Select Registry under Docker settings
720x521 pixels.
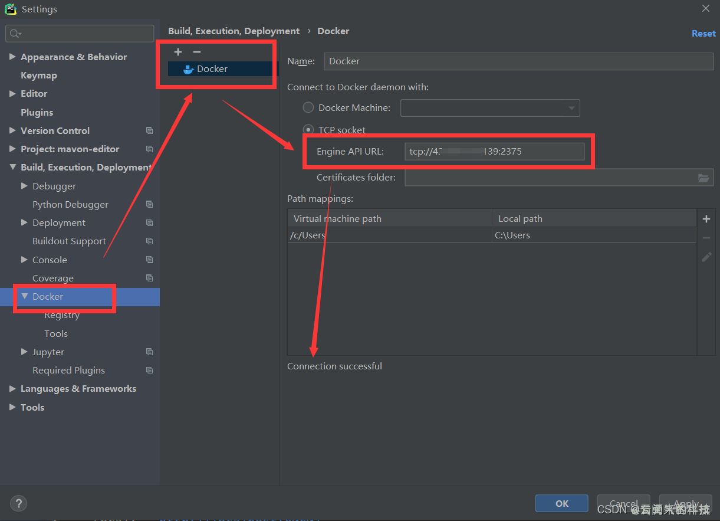pos(62,315)
